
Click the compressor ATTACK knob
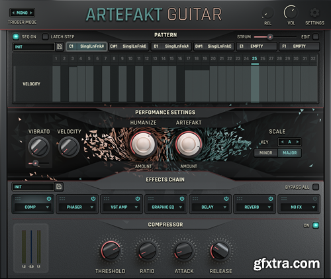pos(184,251)
